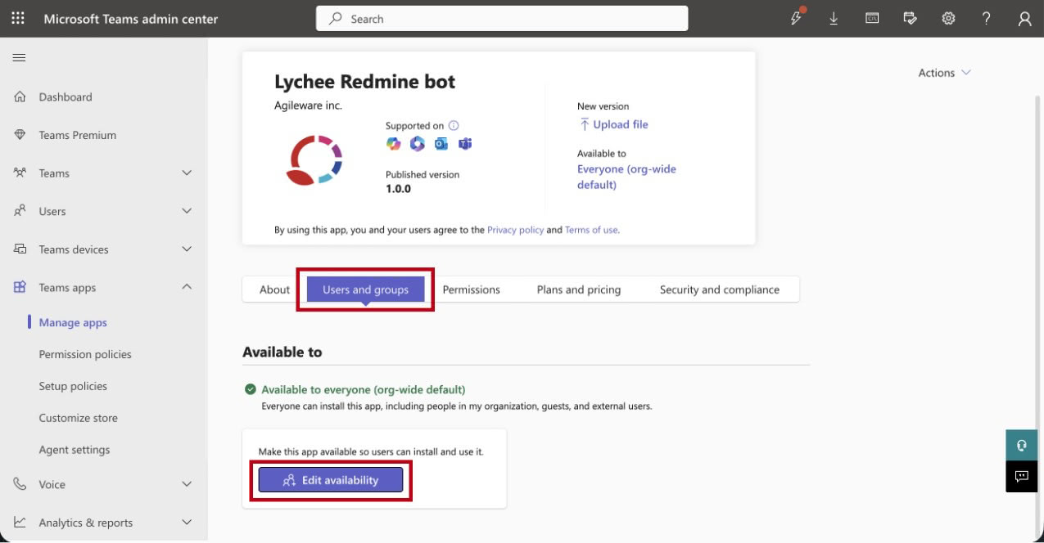Click the headset support icon on right edge

pos(1021,446)
